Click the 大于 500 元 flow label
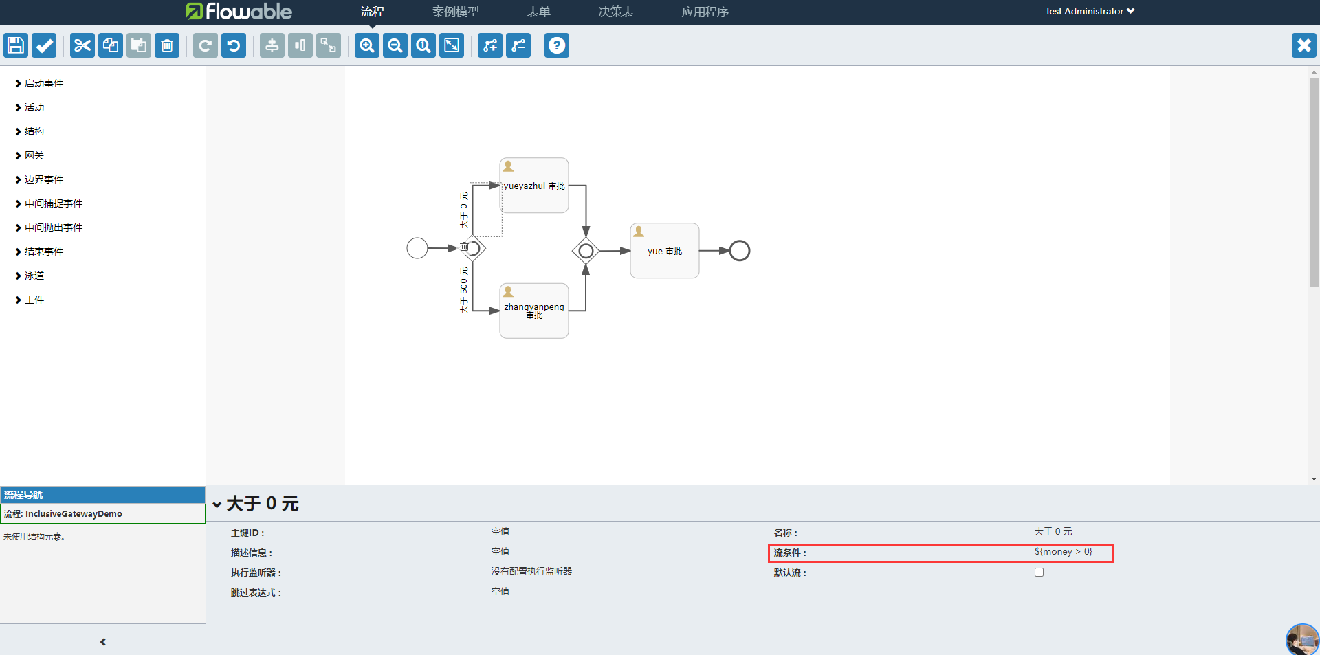The height and width of the screenshot is (655, 1320). (464, 290)
